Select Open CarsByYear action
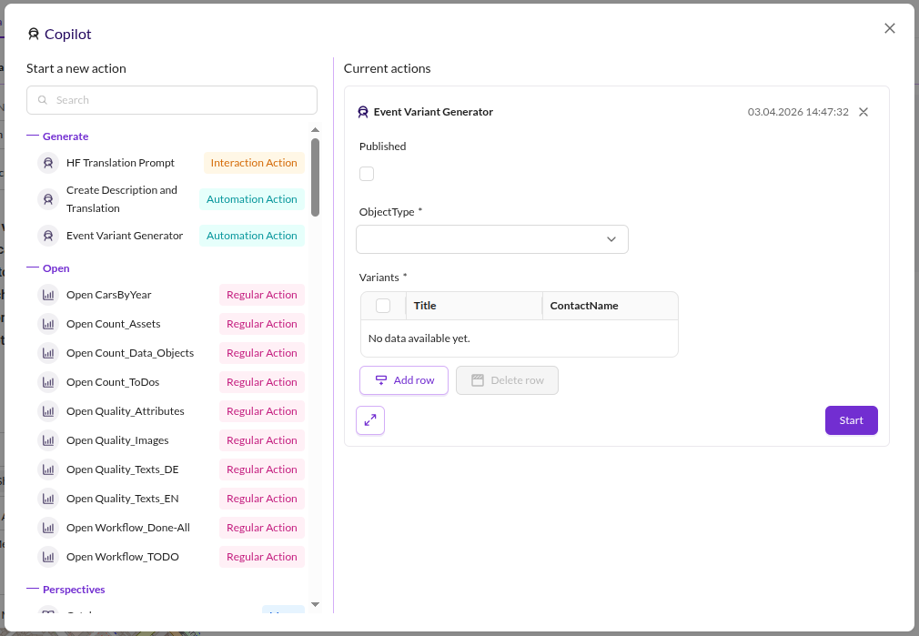The height and width of the screenshot is (636, 919). coord(171,295)
